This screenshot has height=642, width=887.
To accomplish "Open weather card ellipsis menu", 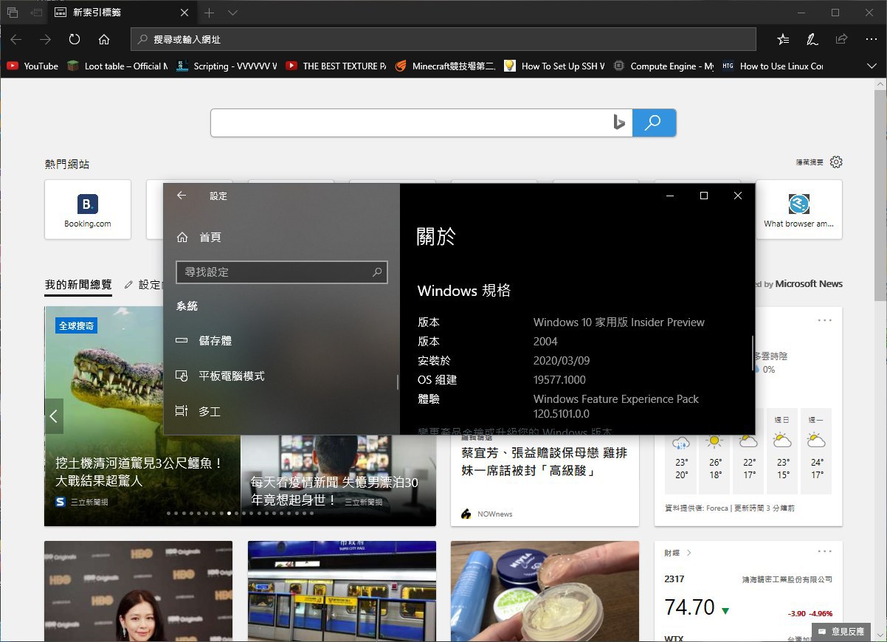I will [824, 320].
